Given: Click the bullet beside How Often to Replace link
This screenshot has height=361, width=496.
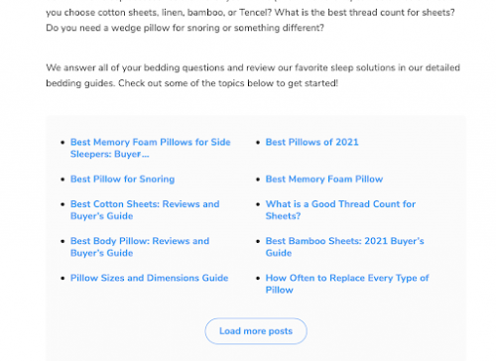Looking at the screenshot, I should coord(258,279).
